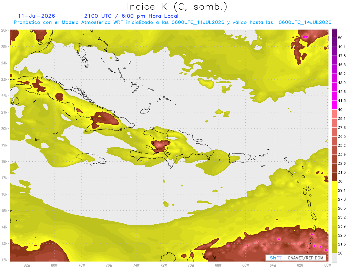Click longitude axis label "66W"
Viewport: 348px width, 269px height.
(x=246, y=265)
